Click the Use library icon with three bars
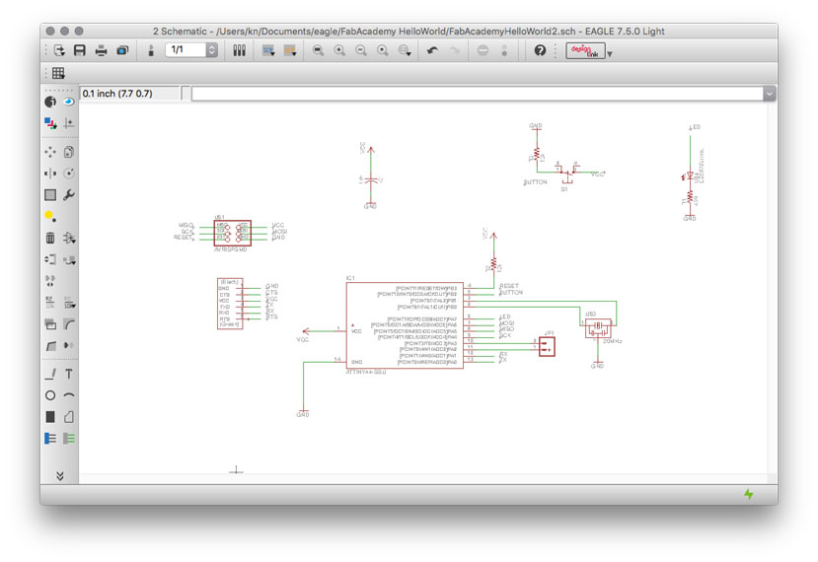The height and width of the screenshot is (562, 818). [x=240, y=50]
